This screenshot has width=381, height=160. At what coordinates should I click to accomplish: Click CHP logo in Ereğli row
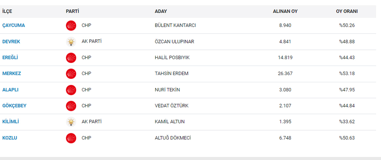(x=71, y=58)
